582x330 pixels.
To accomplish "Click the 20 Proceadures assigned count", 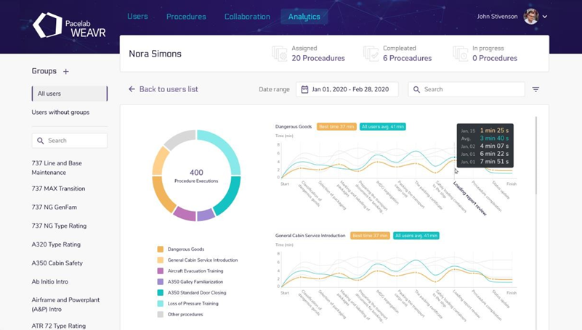I will click(x=318, y=58).
